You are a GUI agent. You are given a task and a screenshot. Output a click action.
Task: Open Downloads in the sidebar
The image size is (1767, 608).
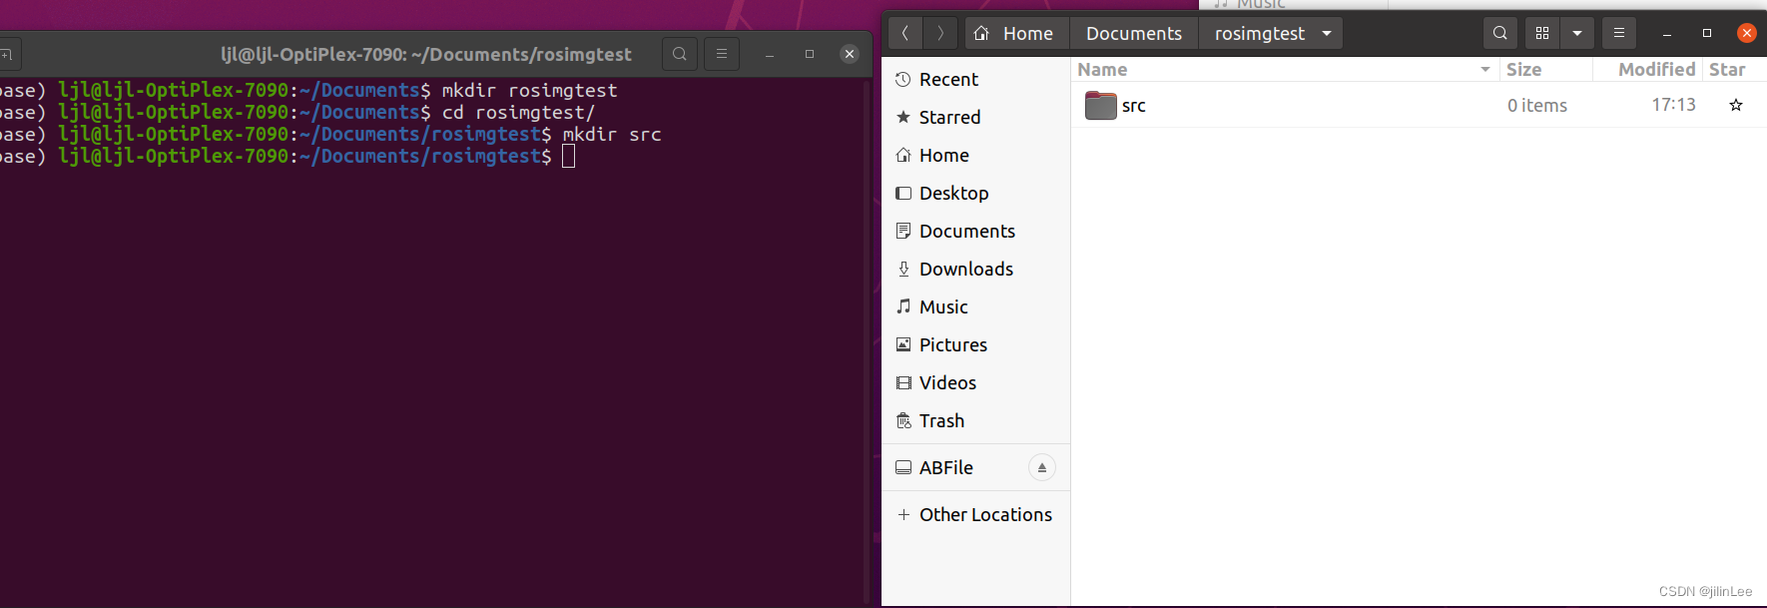(975, 269)
